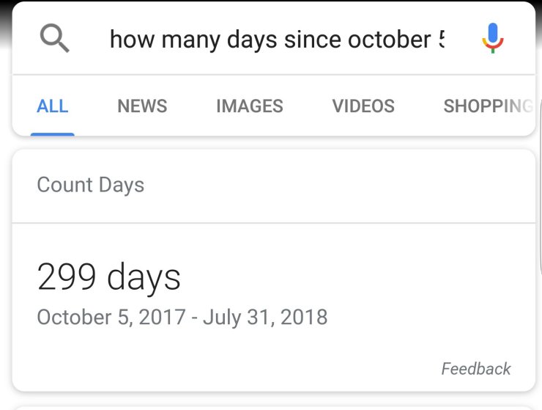Image resolution: width=542 pixels, height=410 pixels.
Task: Click the blue underline beneath ALL tab
Action: pyautogui.click(x=53, y=133)
